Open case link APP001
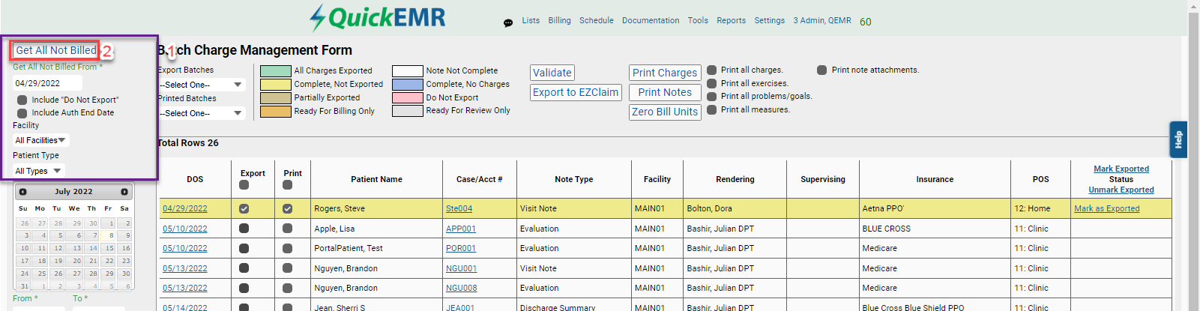Screen dimensions: 1200x311 tap(461, 229)
